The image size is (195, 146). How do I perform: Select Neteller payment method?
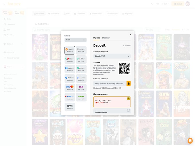81,97
